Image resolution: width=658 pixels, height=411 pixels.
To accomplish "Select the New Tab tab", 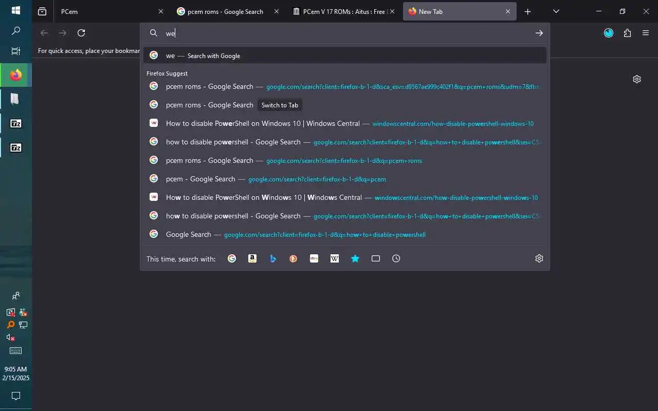I will click(460, 11).
